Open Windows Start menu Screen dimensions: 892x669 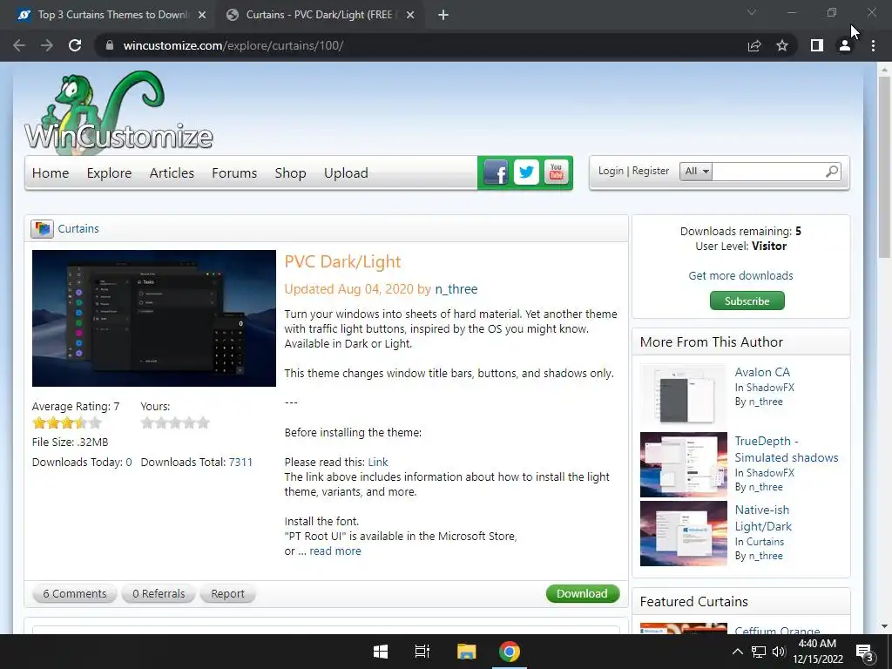tap(381, 652)
